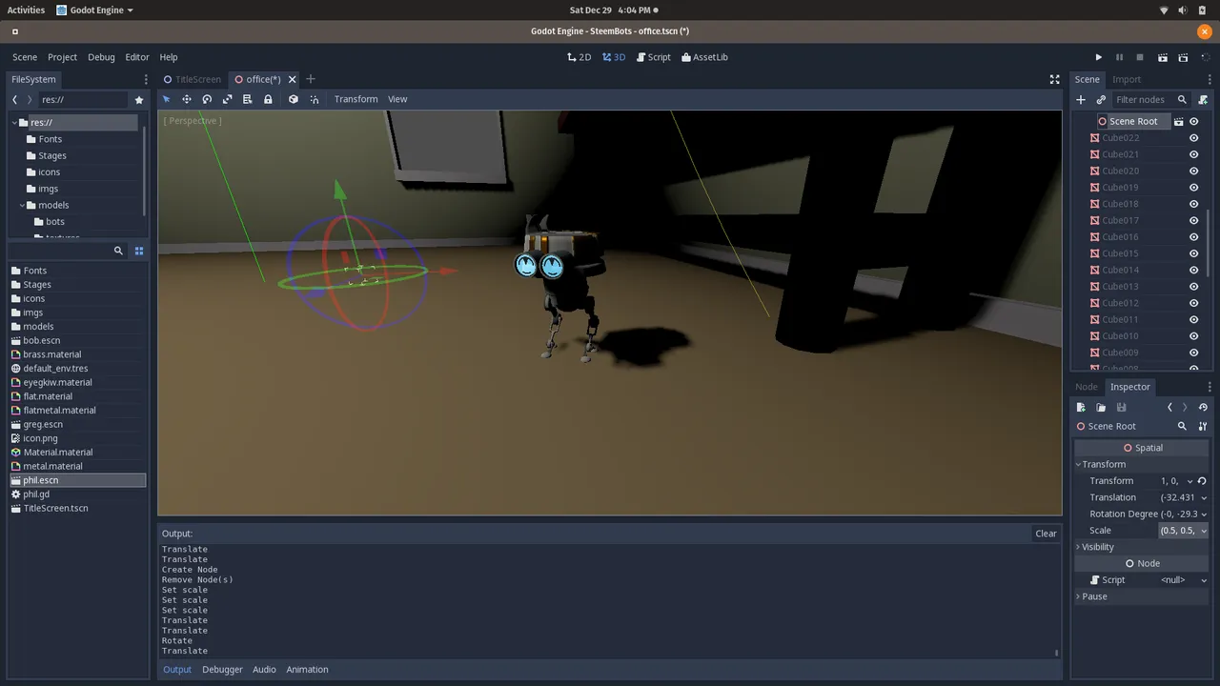The image size is (1220, 686).
Task: Instance a child scene with link icon
Action: 1101,99
